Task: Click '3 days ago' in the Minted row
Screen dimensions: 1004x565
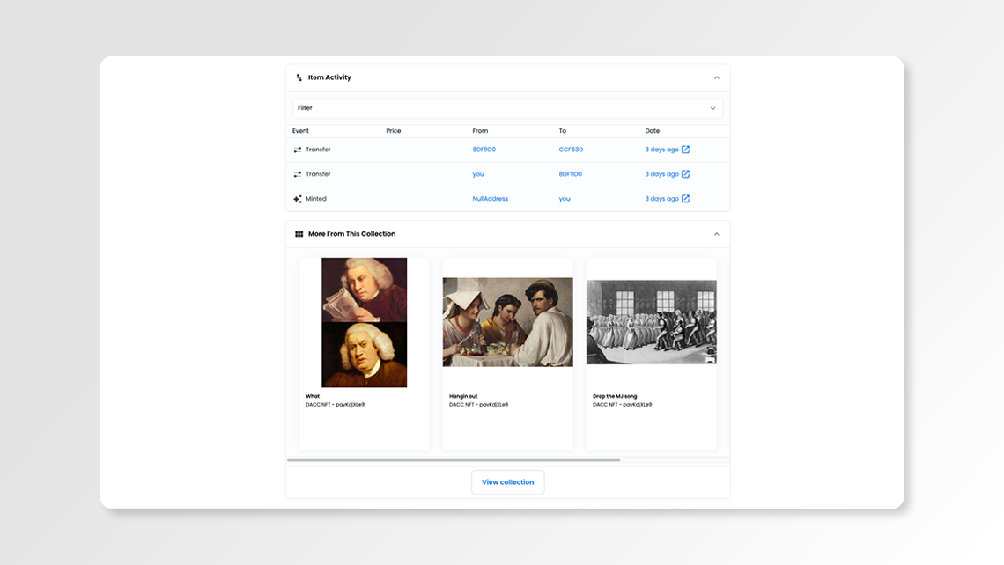Action: (x=662, y=199)
